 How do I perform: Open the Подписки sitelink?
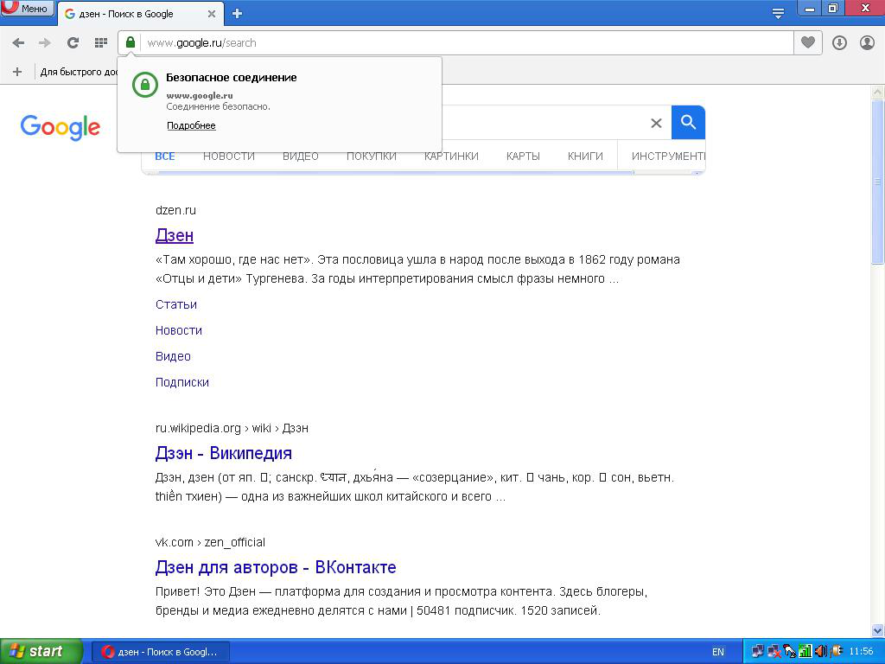[181, 382]
